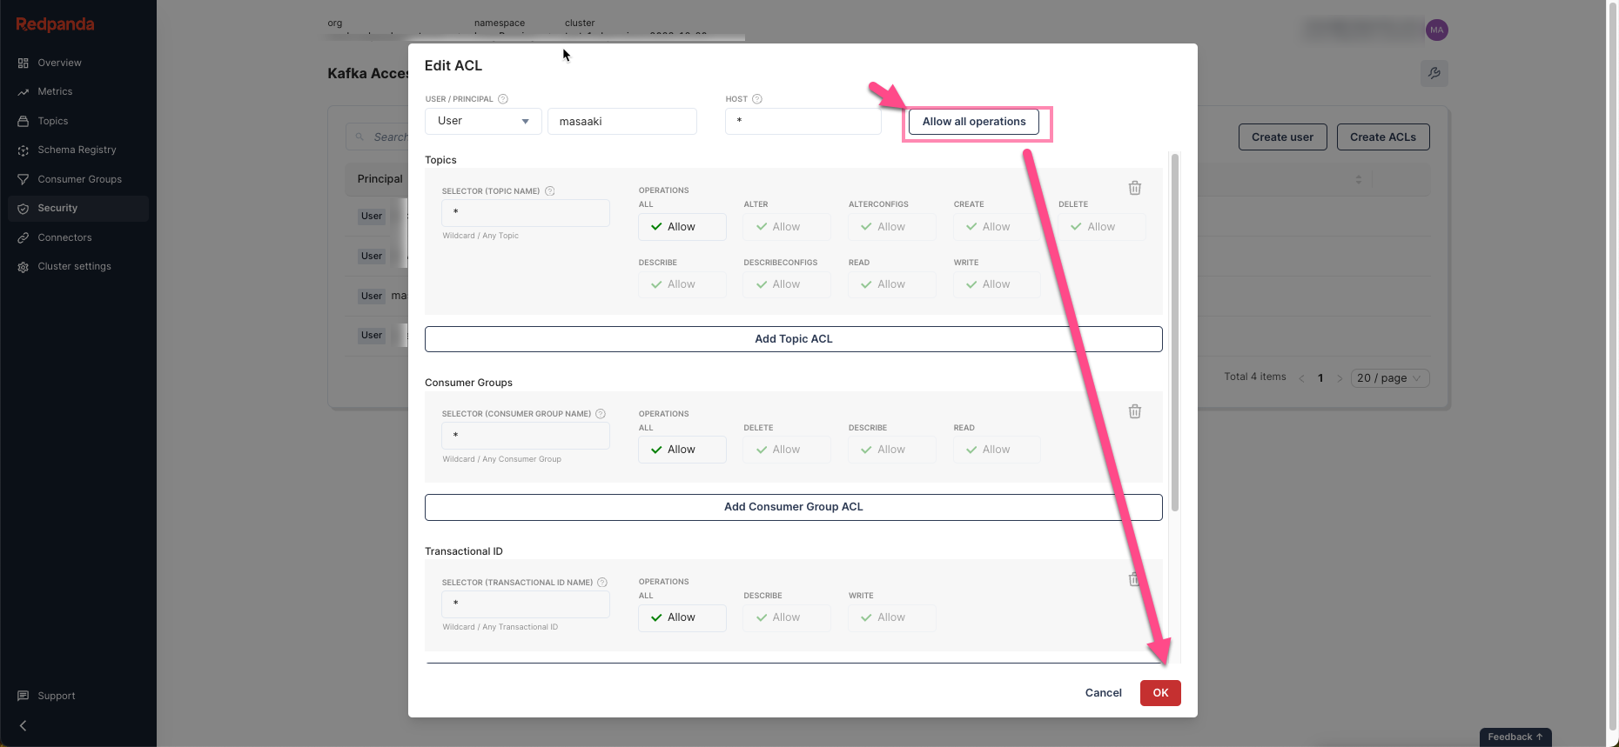This screenshot has height=747, width=1619.
Task: Show help for Selector (Topic Name)
Action: click(x=550, y=191)
